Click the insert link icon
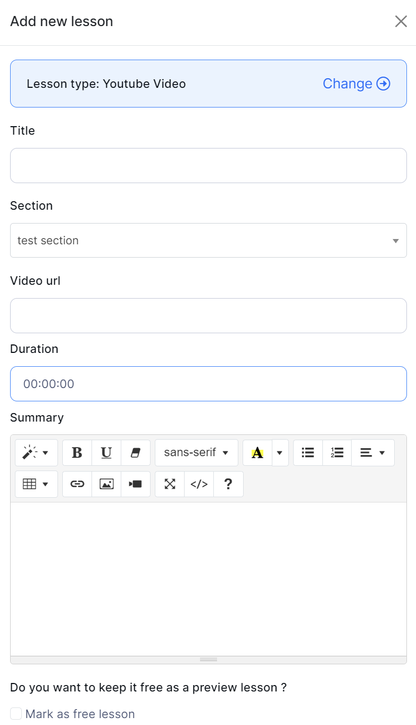The image size is (416, 725). click(x=77, y=484)
